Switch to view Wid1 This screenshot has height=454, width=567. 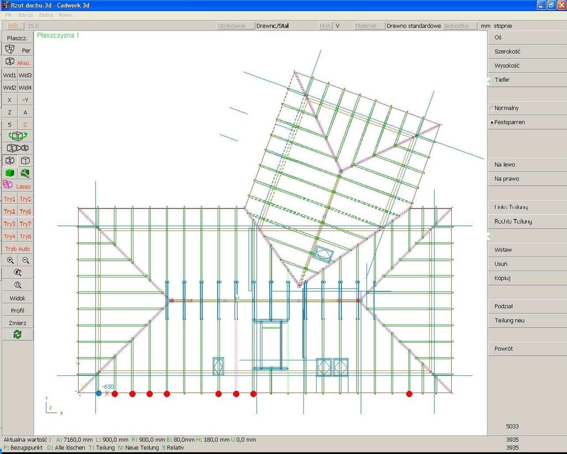(10, 75)
